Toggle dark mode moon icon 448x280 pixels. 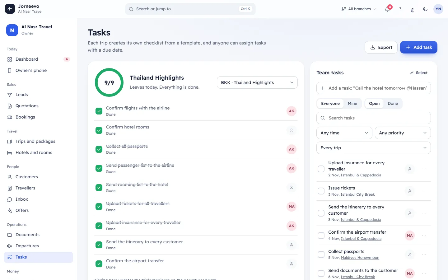coord(425,9)
